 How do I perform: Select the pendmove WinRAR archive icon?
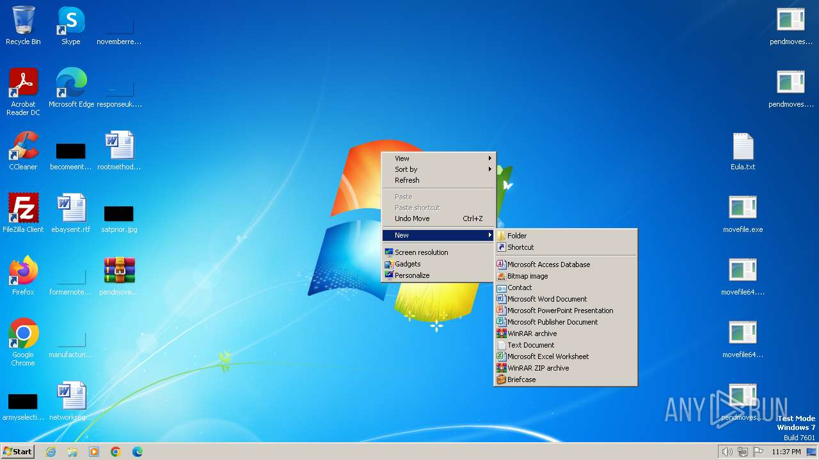[x=119, y=276]
